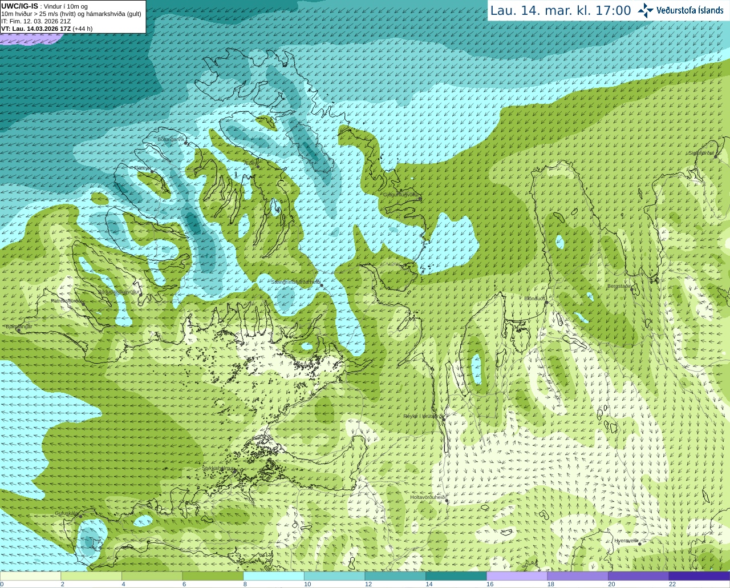Click the Bolungarvík station marker
Screen dimensions: 730x588
point(186,143)
